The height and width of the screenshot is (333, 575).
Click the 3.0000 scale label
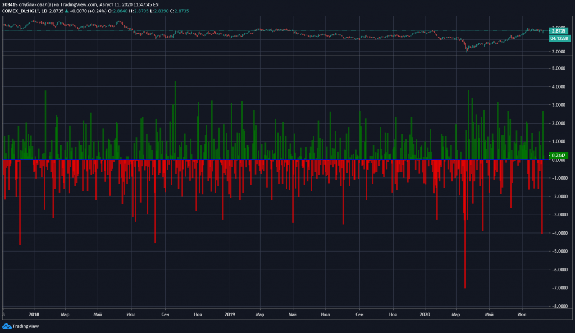pyautogui.click(x=559, y=105)
